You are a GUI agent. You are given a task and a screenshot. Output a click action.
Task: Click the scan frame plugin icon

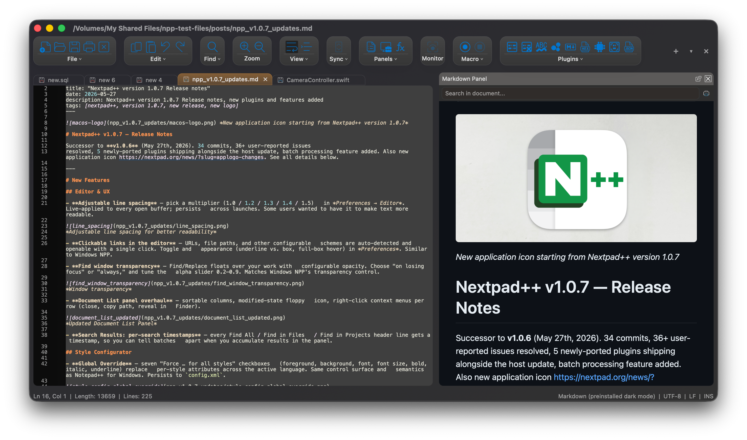[614, 47]
